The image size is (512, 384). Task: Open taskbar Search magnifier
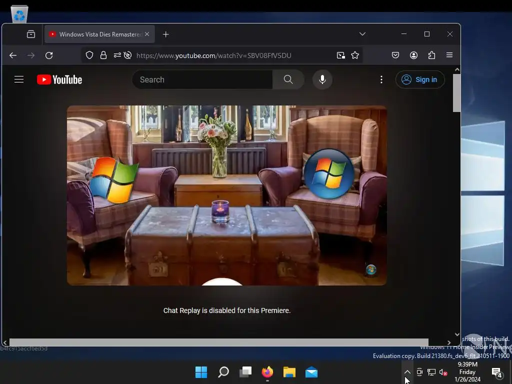223,372
